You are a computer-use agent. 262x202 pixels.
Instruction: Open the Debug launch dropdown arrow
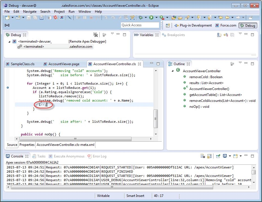146,17
